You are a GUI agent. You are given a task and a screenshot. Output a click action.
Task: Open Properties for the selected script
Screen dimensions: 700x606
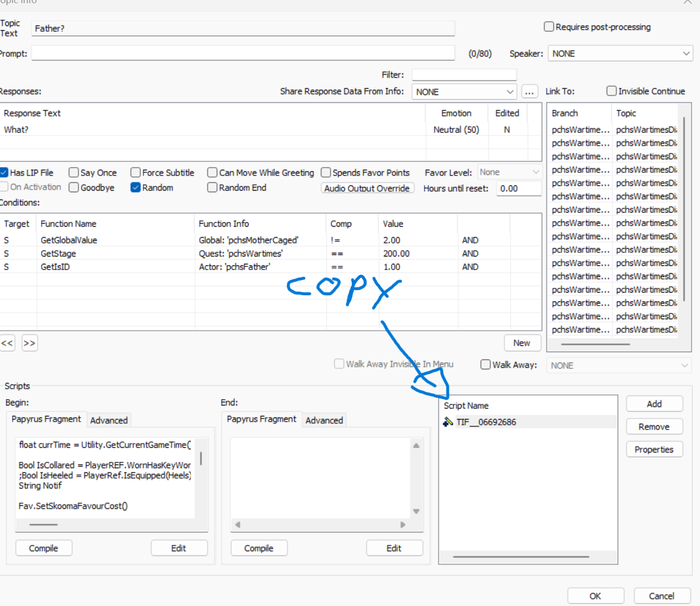point(654,449)
